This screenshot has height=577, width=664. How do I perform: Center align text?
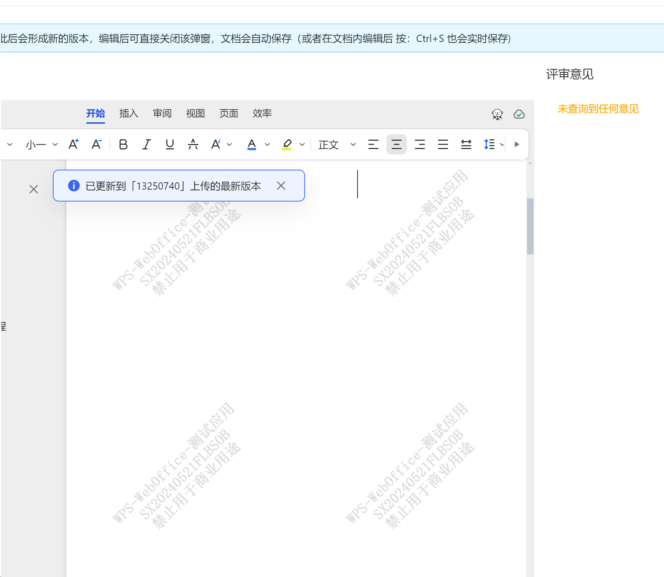coord(397,144)
